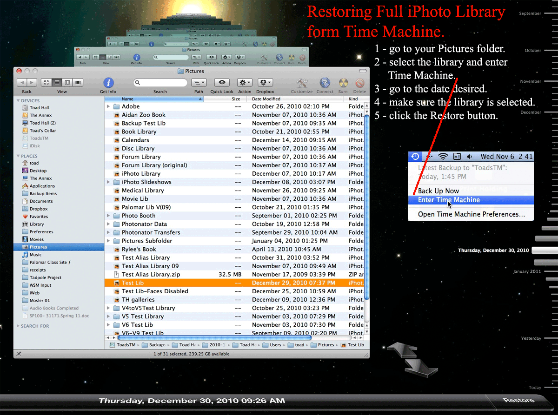Select iDisk in the sidebar
The image size is (558, 415).
pos(35,146)
